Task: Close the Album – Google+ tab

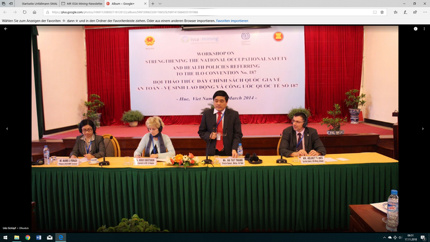Action: 145,4
